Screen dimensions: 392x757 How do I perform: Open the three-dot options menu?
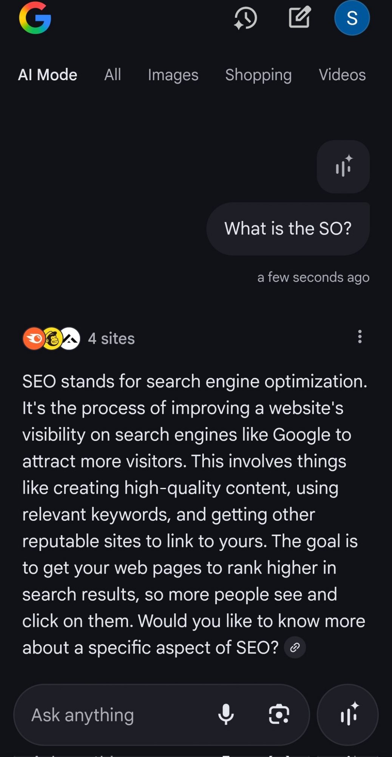(360, 336)
